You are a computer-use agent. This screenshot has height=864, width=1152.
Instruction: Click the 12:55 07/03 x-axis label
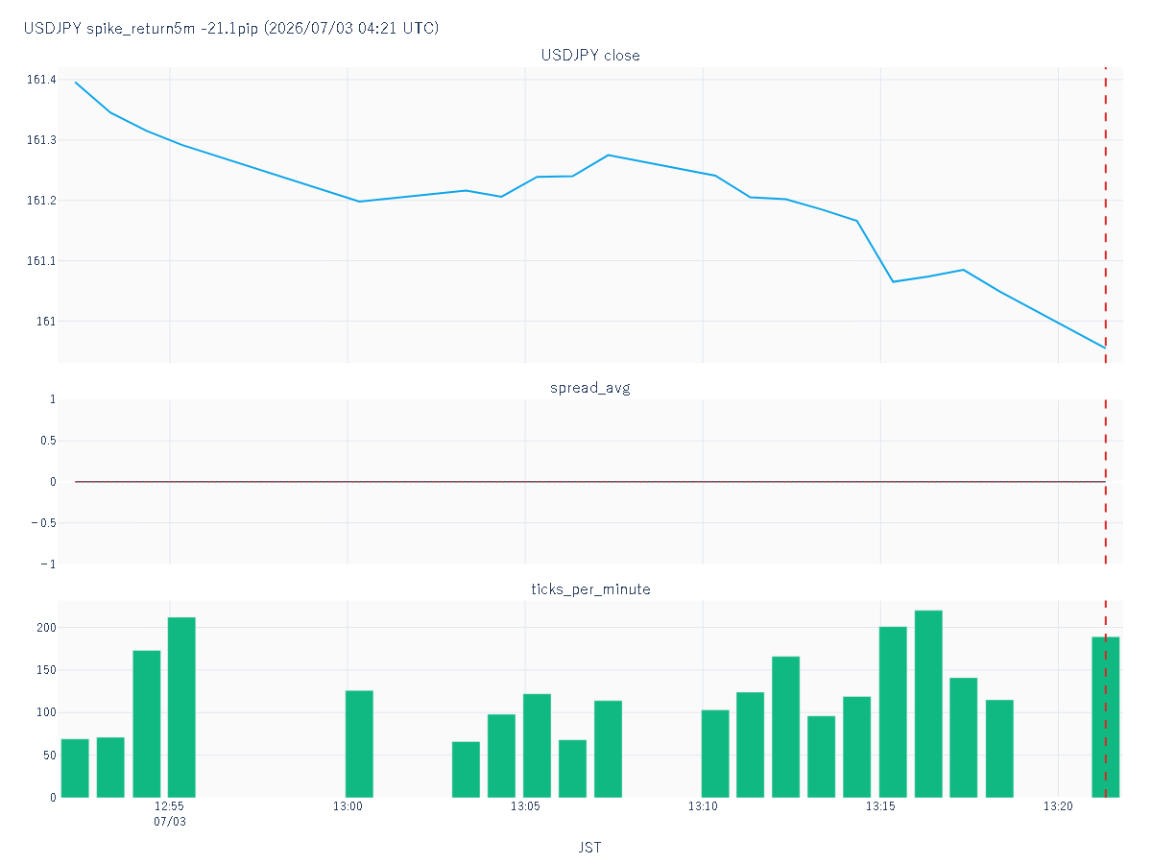click(169, 814)
